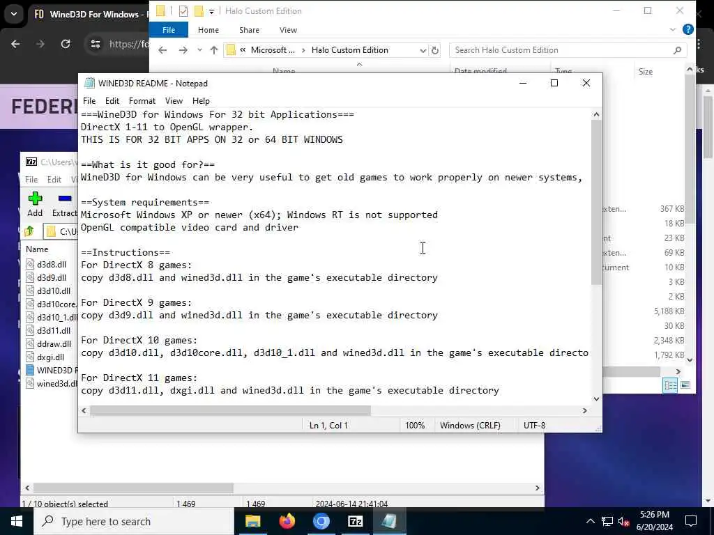Toggle Explorer quick access properties checkbox icon
Screen dimensions: 714x535
click(183, 11)
